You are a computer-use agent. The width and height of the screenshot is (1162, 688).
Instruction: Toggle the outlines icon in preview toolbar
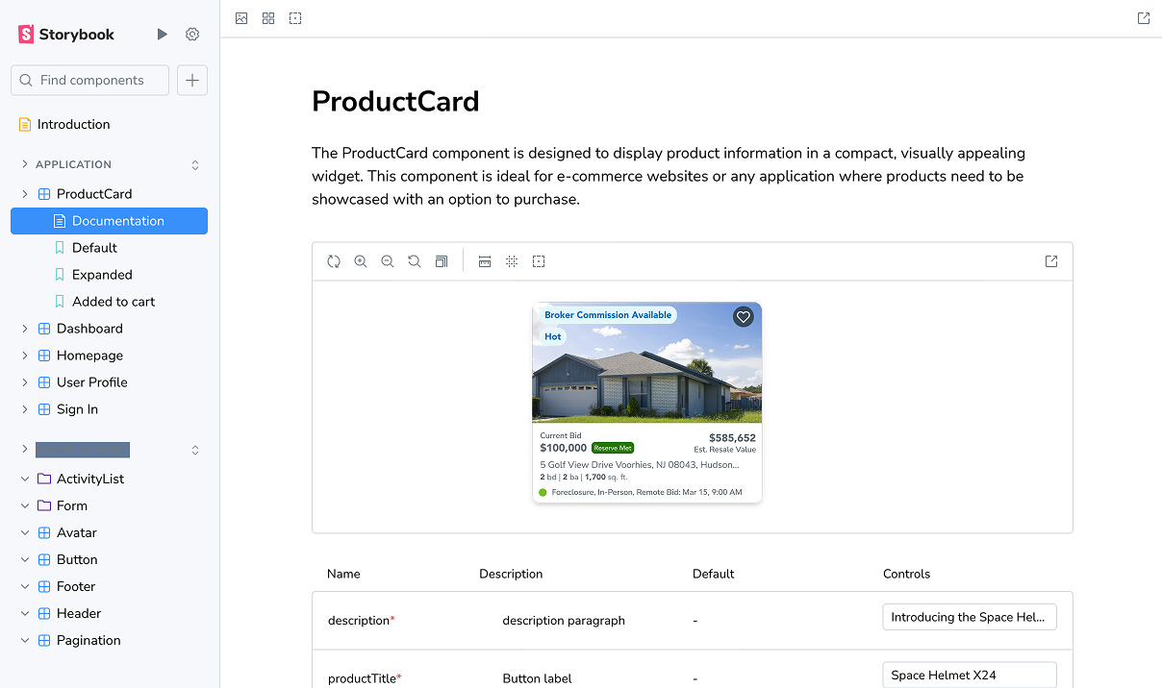tap(539, 261)
